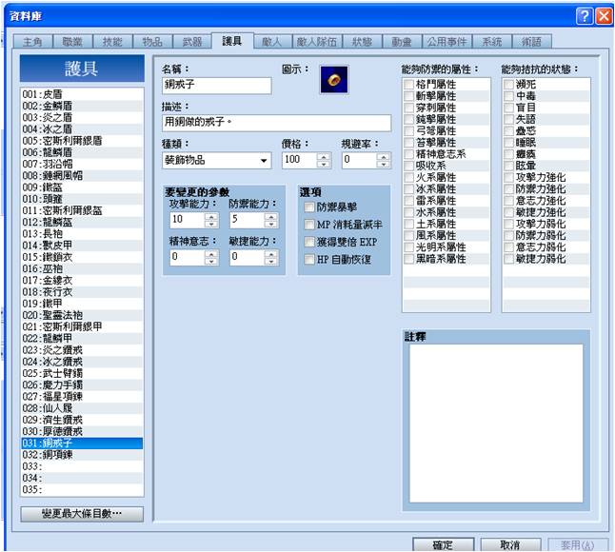This screenshot has height=552, width=615.
Task: Decrease 攻擊能力 value with down arrow
Action: [x=211, y=224]
